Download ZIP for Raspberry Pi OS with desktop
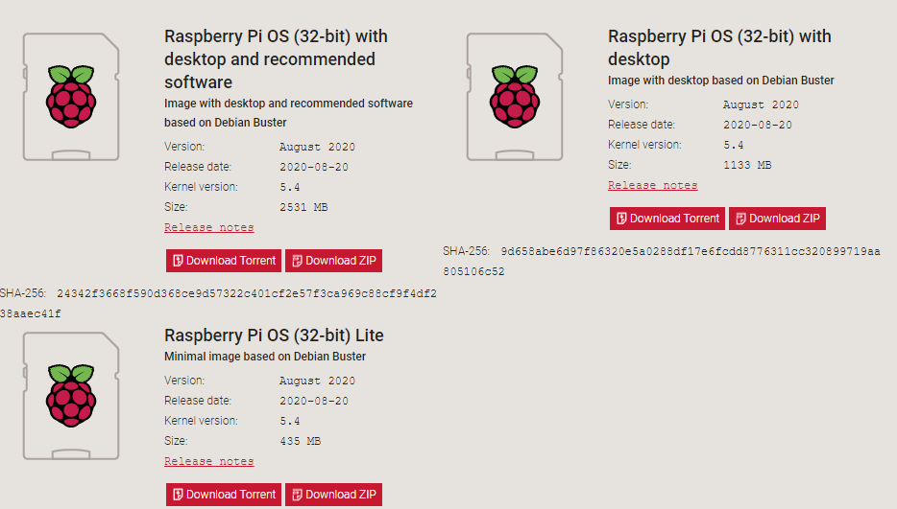Viewport: 897px width, 509px height. tap(778, 219)
